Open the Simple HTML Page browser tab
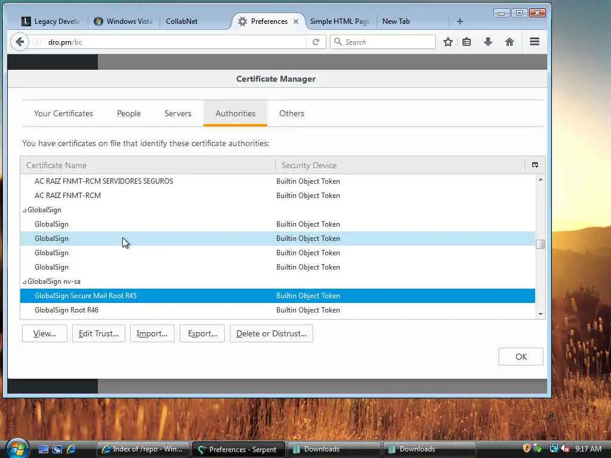The width and height of the screenshot is (611, 458). [340, 21]
